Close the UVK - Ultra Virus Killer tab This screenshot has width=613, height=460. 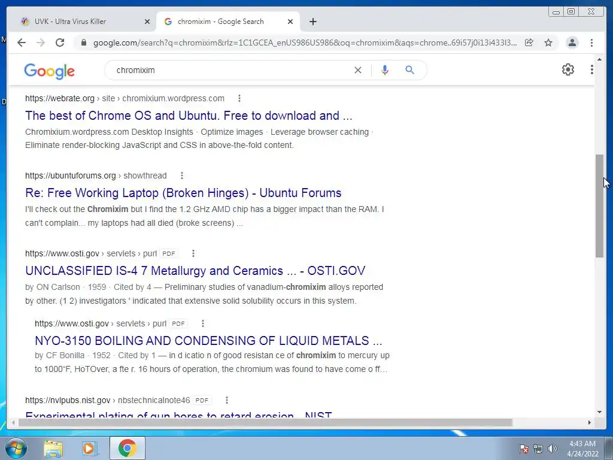click(x=147, y=22)
